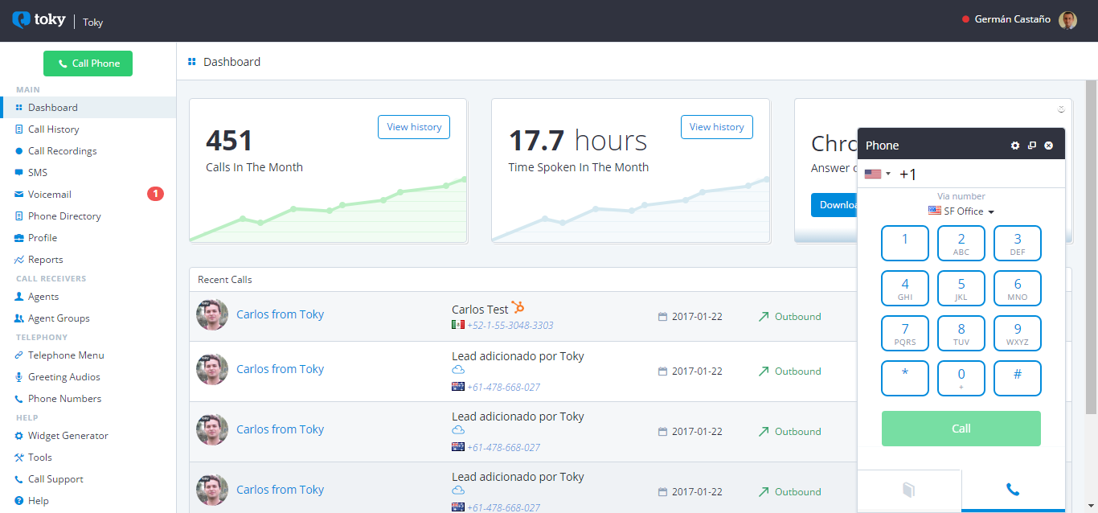Open the country flag code dropdown

(x=877, y=174)
